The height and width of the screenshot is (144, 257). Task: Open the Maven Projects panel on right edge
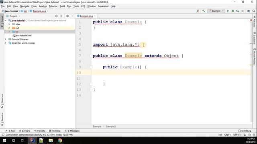(254, 57)
